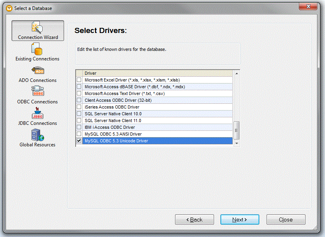Image resolution: width=325 pixels, height=237 pixels.
Task: Click the Connection Wizard label
Action: (38, 37)
